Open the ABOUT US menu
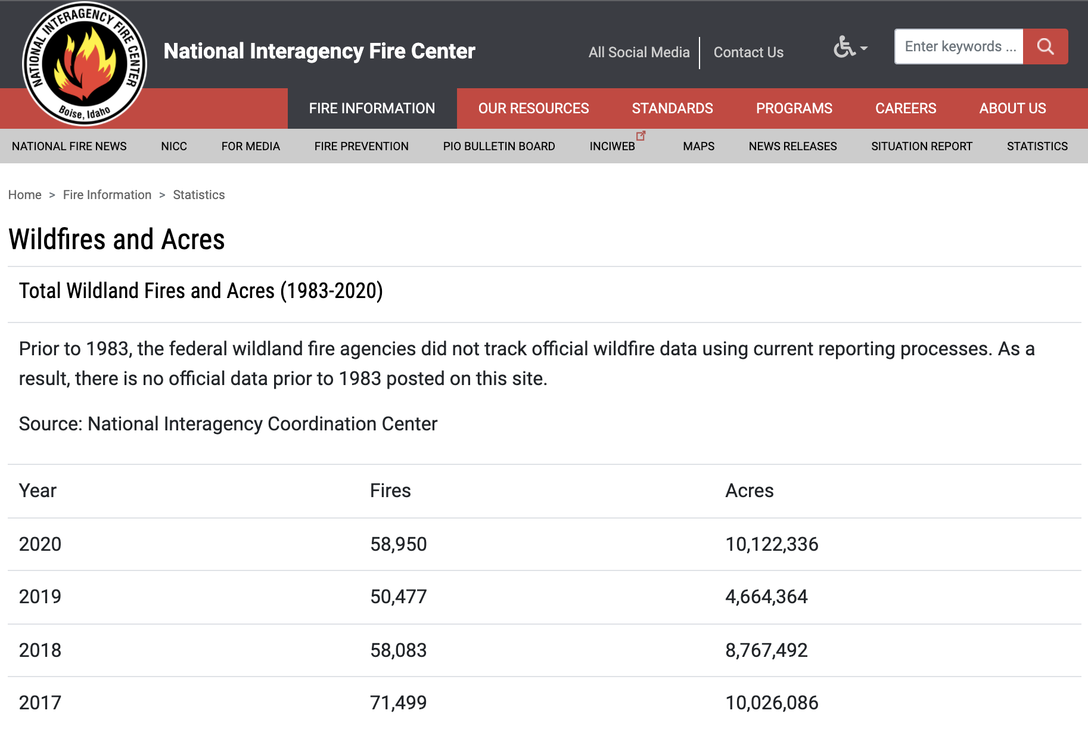This screenshot has height=729, width=1088. (1012, 108)
